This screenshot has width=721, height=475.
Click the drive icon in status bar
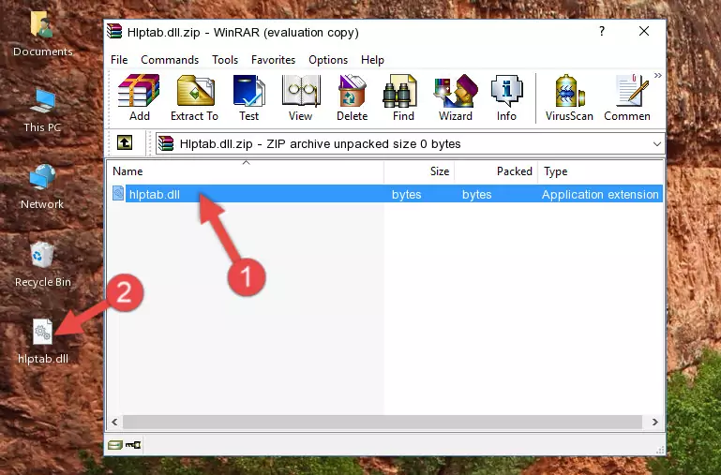[x=115, y=444]
